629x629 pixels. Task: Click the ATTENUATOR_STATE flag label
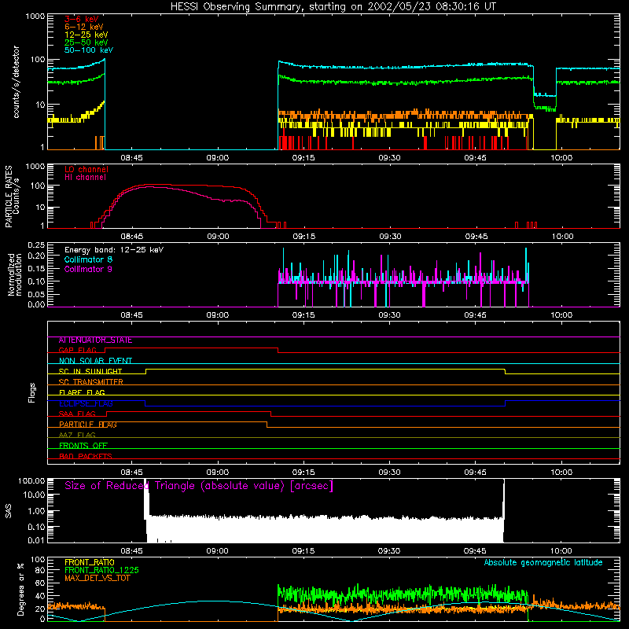coord(95,340)
